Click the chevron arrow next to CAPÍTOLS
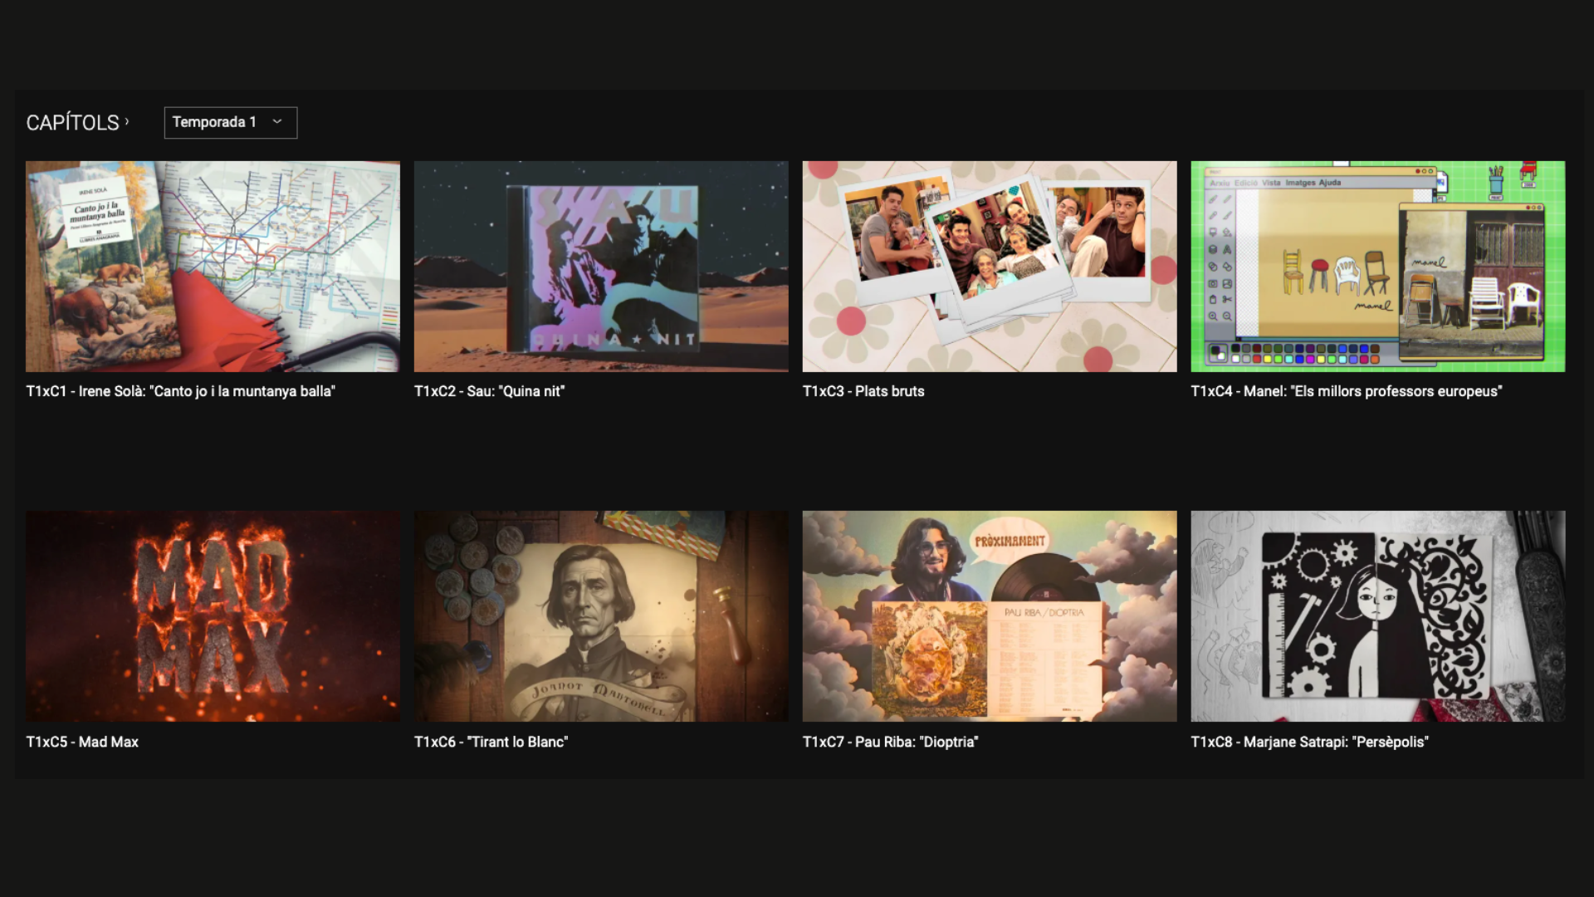Screen dimensions: 1594x897 coord(127,121)
